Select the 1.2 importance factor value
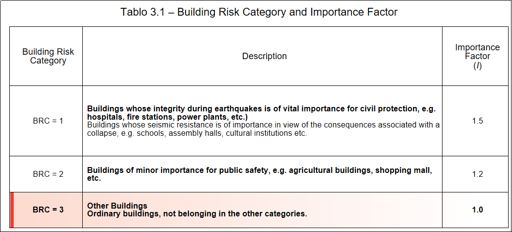Screen dimensions: 512x232 (477, 174)
